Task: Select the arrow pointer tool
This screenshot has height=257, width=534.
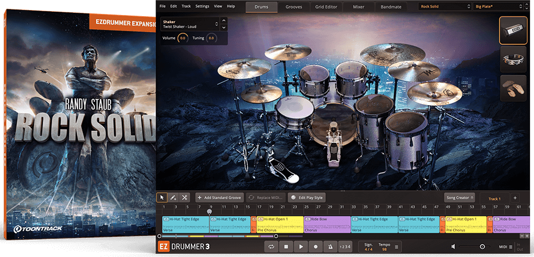Action: 162,197
